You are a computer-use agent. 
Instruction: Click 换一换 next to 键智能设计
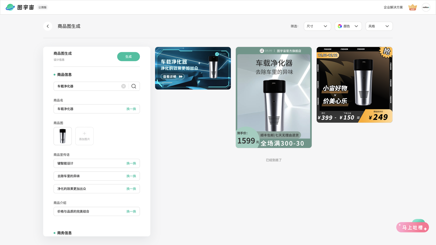(x=131, y=163)
